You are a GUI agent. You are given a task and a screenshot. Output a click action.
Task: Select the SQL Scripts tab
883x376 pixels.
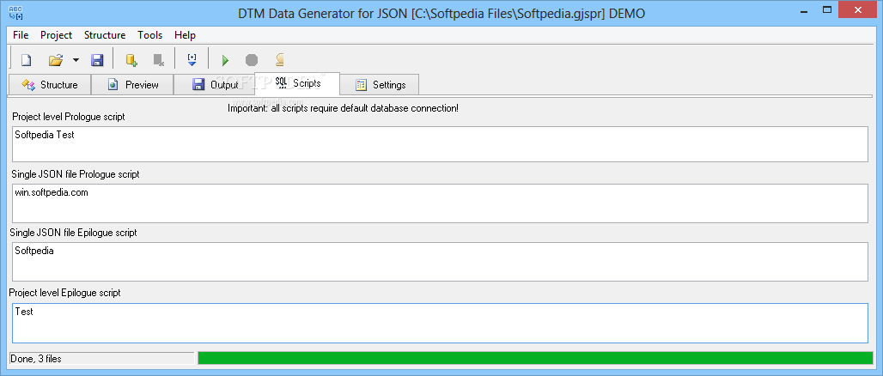(x=297, y=83)
